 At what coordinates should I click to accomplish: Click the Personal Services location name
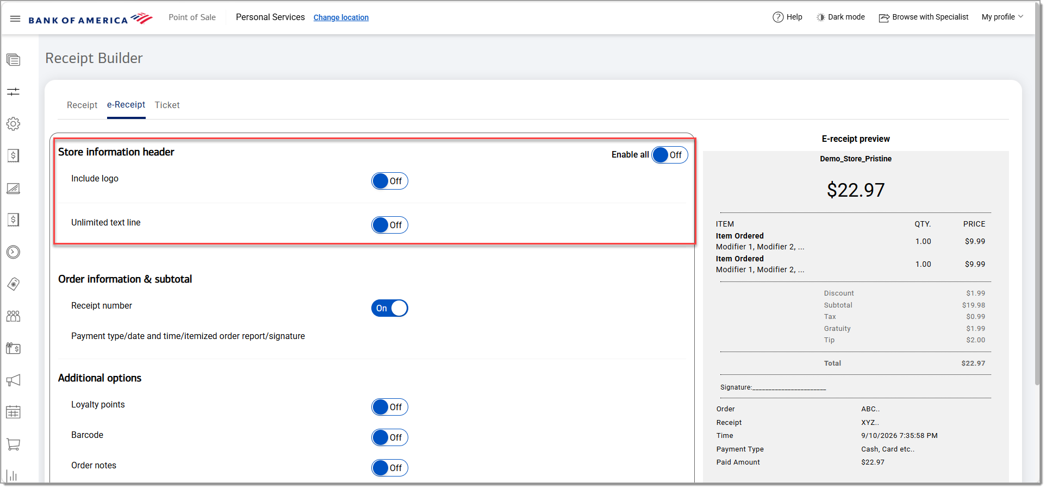270,17
